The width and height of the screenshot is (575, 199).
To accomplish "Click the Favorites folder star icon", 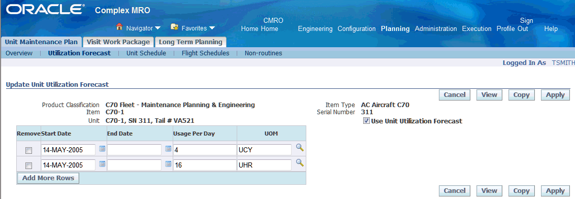I will (175, 27).
